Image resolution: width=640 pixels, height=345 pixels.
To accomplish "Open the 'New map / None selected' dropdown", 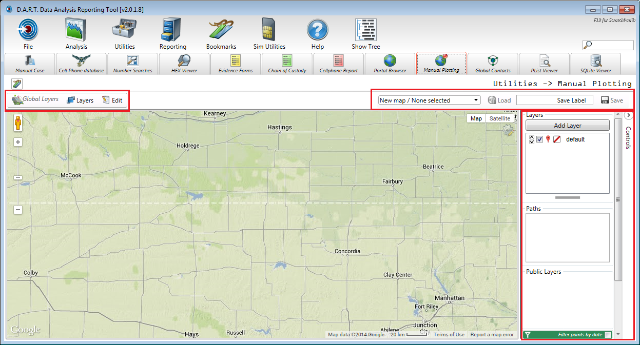I will [x=429, y=100].
